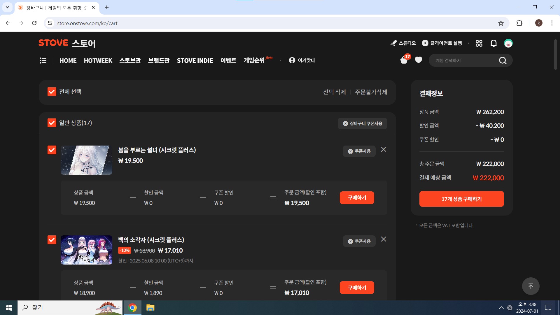Toggle 전체 선택 checkbox
560x315 pixels.
[x=52, y=92]
